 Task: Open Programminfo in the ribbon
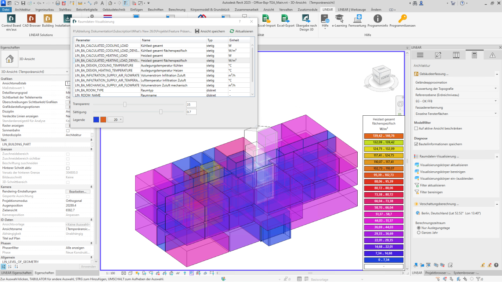pos(377,19)
